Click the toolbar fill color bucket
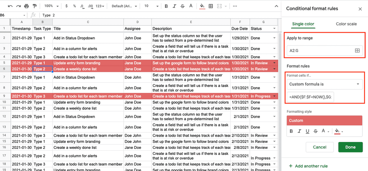This screenshot has height=171, width=368. click(202, 6)
